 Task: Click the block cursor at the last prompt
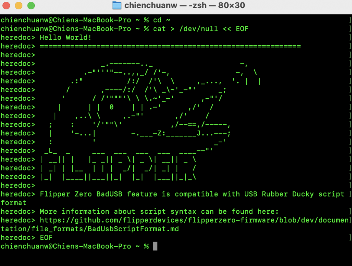tap(155, 246)
